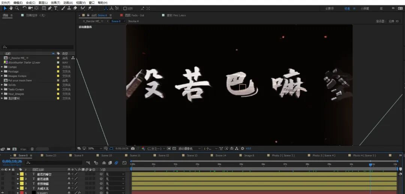
Task: Select the Puppet Pin tool
Action: 90,8
